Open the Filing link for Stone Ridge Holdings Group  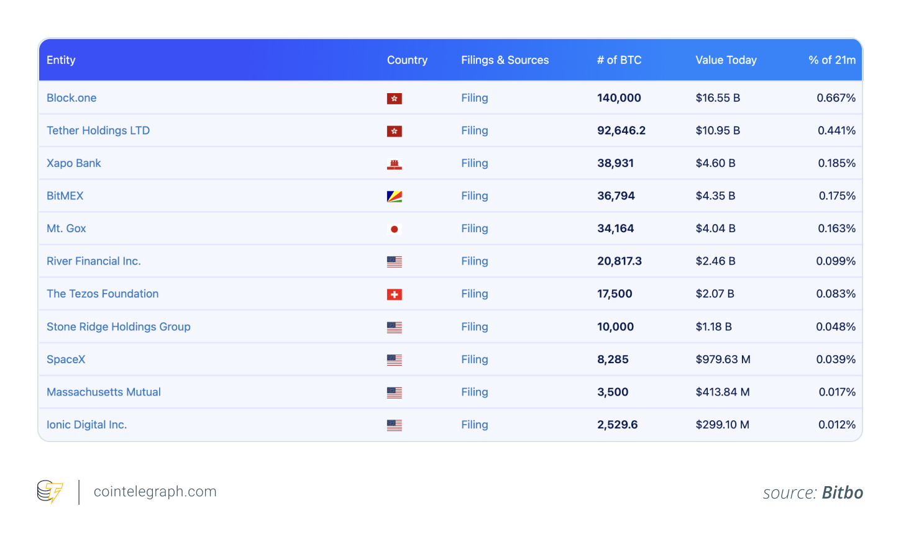(x=474, y=327)
